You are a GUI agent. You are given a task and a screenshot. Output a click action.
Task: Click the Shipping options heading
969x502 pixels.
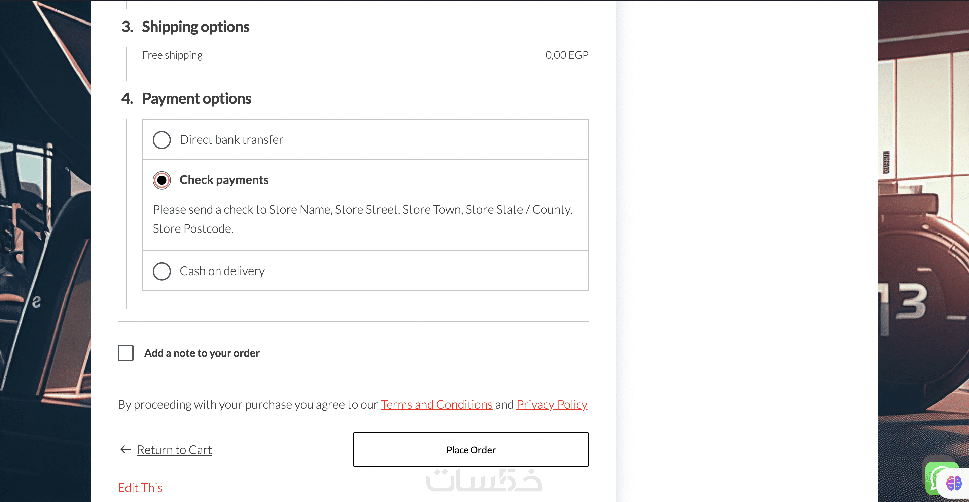[x=195, y=27]
